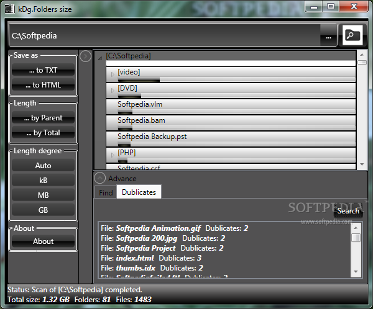Collapse the [C:\Softpedia] root node
The image size is (373, 309).
click(100, 58)
